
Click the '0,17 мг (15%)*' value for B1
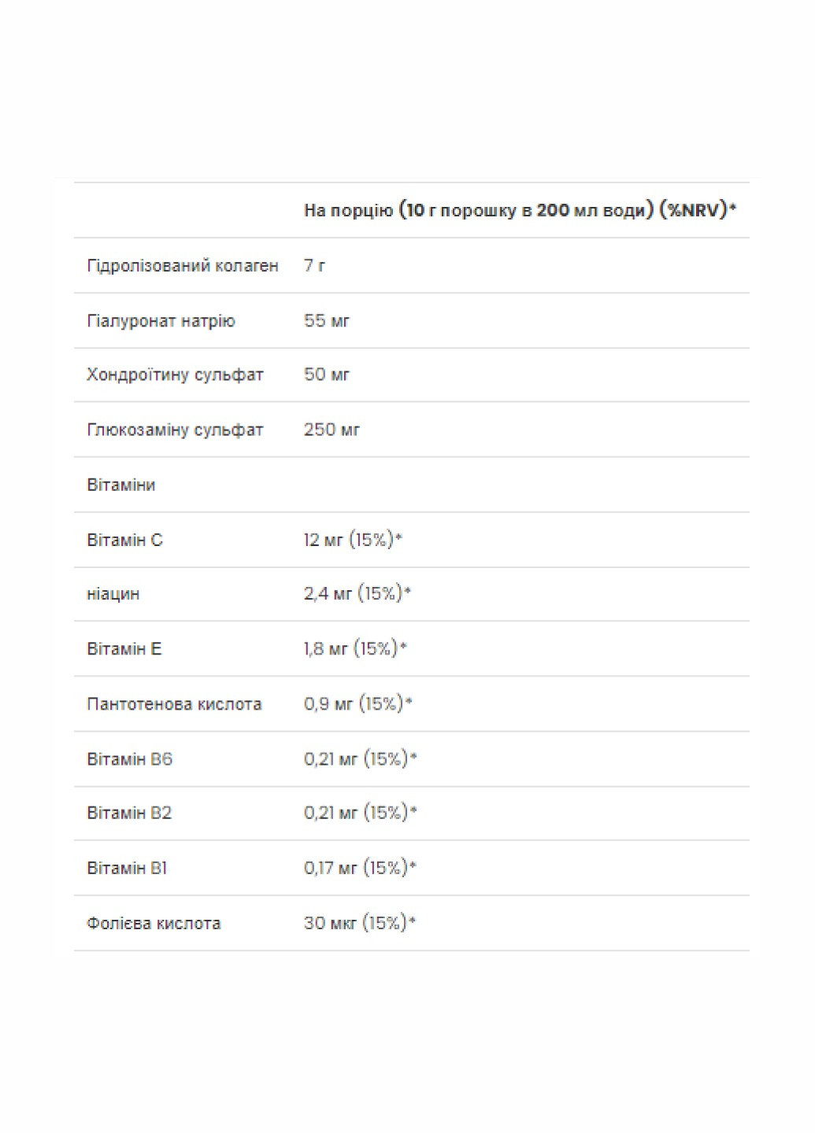(360, 868)
